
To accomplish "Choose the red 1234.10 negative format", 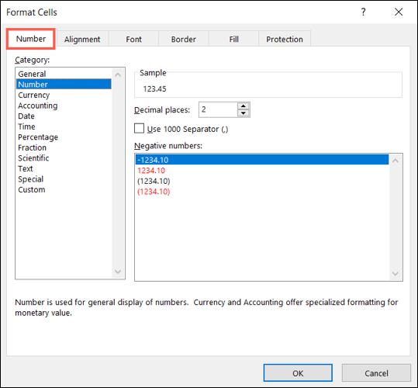I will coord(262,171).
